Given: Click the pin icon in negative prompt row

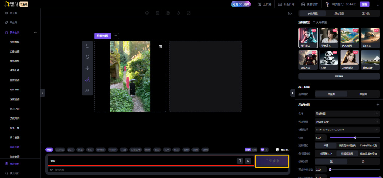Looking at the screenshot, I should pos(52,170).
